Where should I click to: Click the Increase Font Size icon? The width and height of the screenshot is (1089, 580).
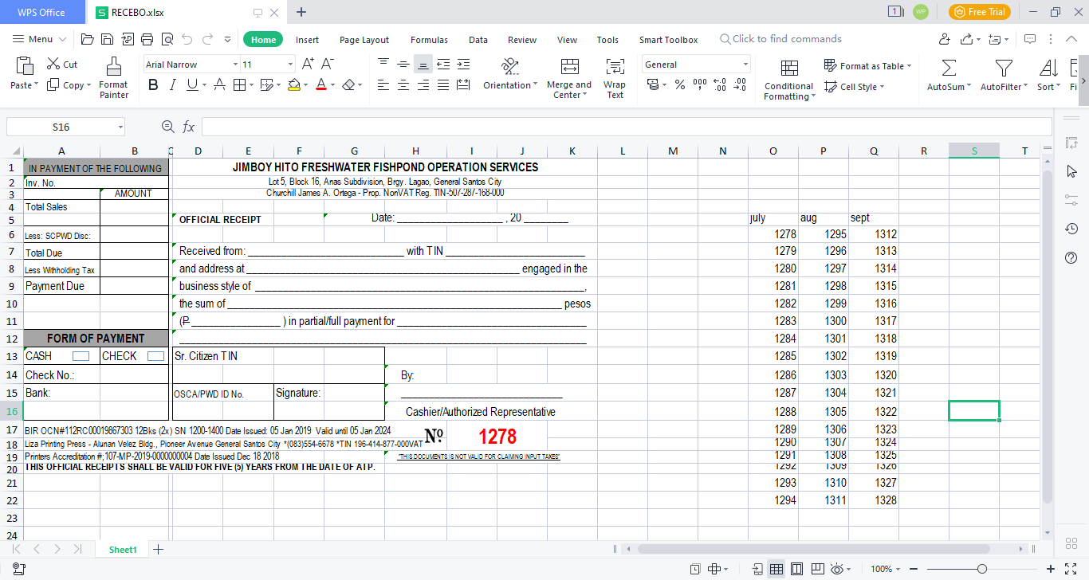coord(308,65)
